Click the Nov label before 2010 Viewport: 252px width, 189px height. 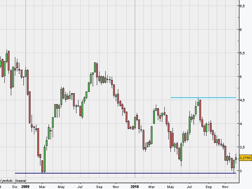116,187
